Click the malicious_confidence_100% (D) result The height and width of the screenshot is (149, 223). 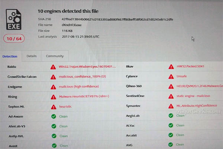pyautogui.click(x=83, y=76)
